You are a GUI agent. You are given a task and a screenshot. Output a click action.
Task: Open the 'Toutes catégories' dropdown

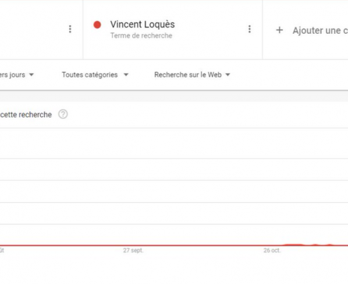pos(95,75)
